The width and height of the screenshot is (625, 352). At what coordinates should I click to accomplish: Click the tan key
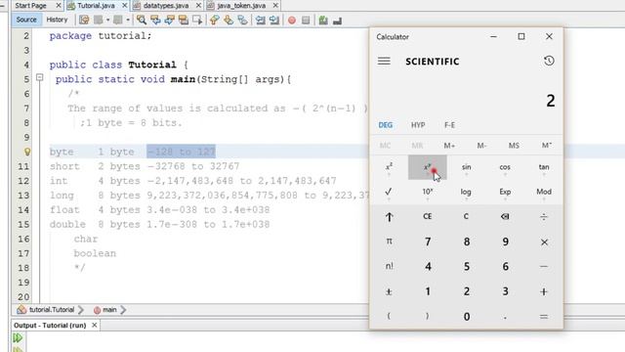click(544, 167)
